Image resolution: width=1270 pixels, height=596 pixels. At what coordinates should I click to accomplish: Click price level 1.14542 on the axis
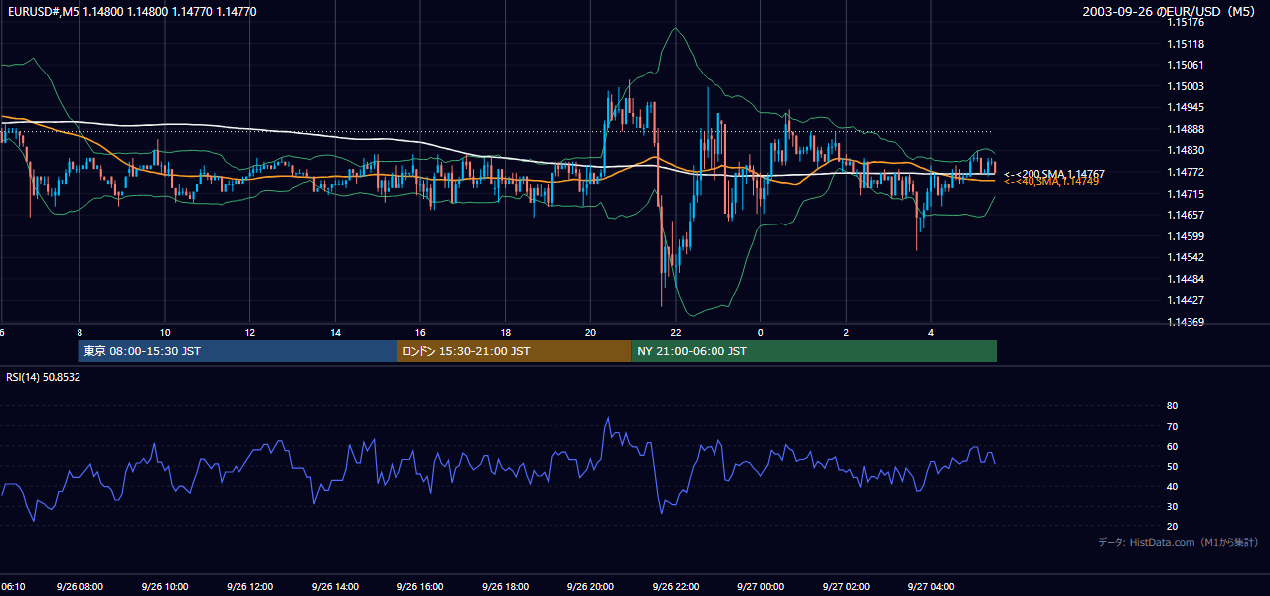click(1186, 257)
